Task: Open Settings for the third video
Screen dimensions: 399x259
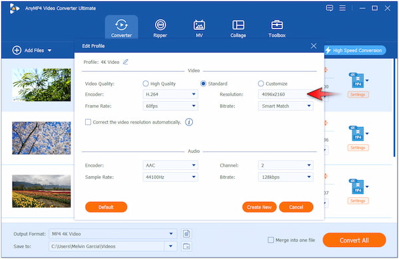Action: coord(358,201)
